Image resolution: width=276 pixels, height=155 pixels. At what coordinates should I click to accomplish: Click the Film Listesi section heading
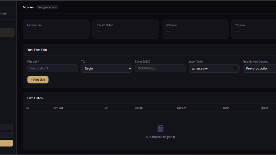(36, 98)
